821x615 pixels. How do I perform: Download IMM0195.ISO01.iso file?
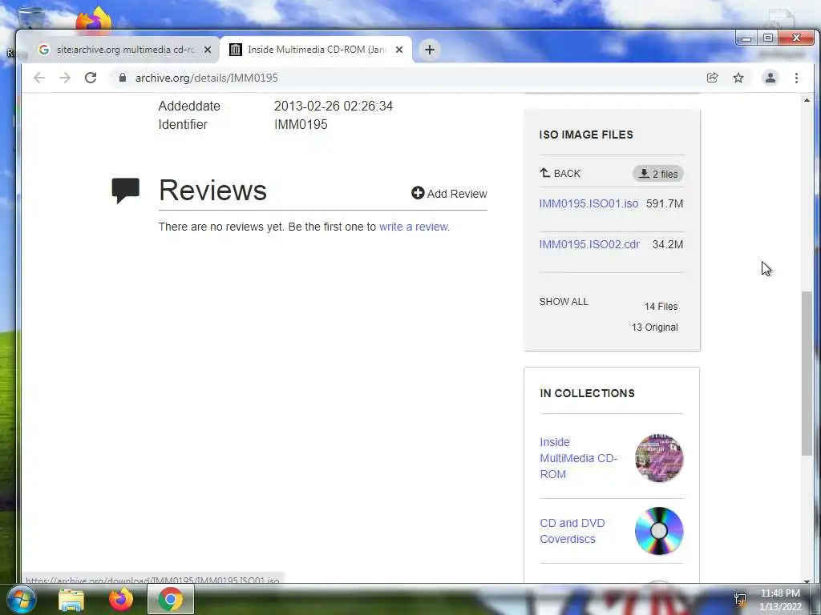pos(588,203)
